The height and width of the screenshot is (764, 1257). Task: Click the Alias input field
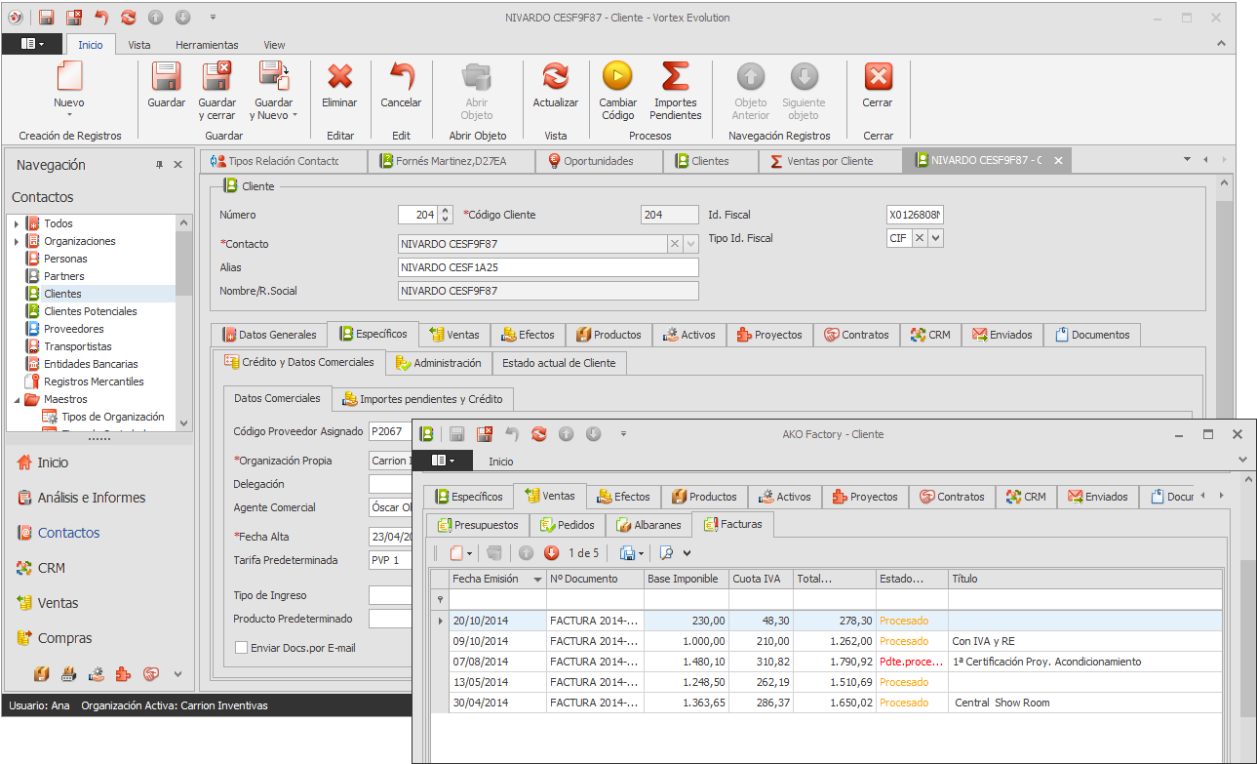548,267
